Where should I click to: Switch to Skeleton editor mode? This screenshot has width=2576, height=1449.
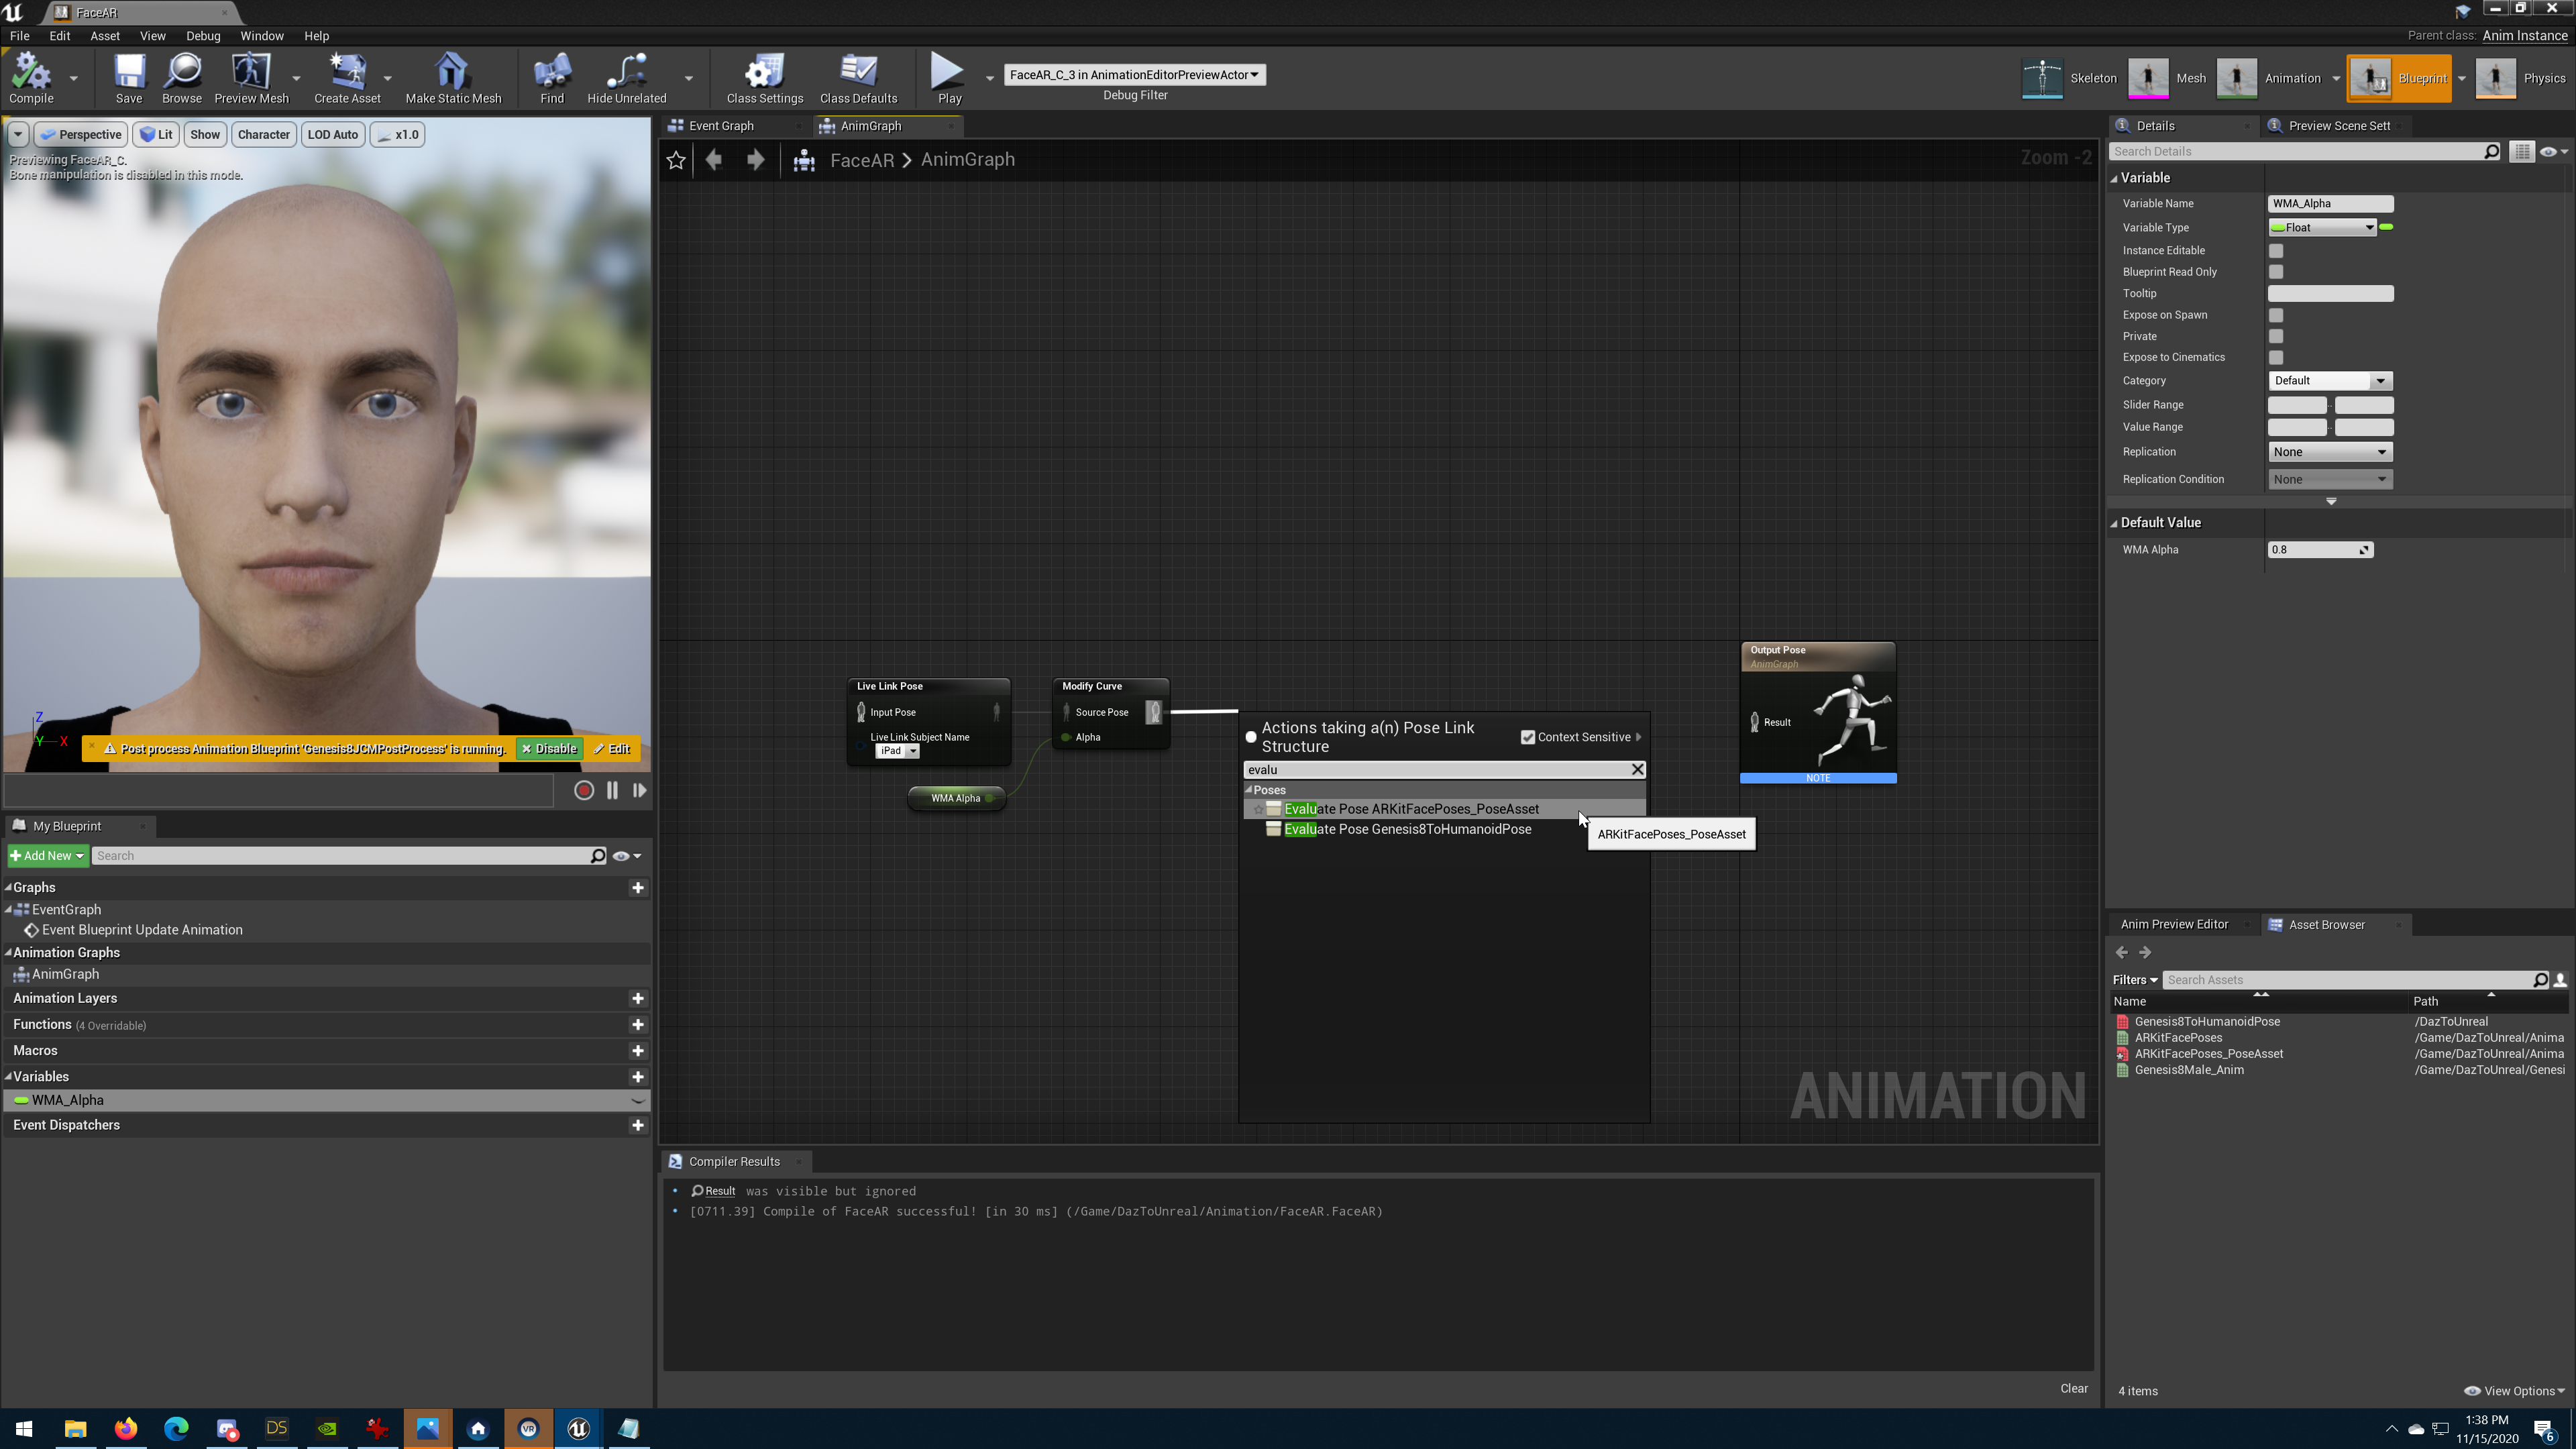pyautogui.click(x=2069, y=78)
